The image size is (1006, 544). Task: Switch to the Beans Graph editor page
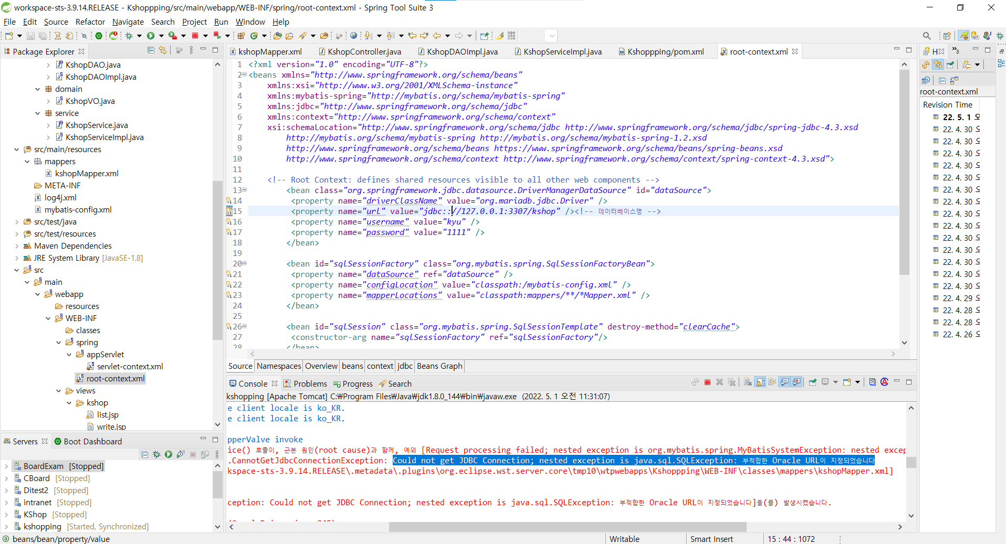[x=439, y=366]
